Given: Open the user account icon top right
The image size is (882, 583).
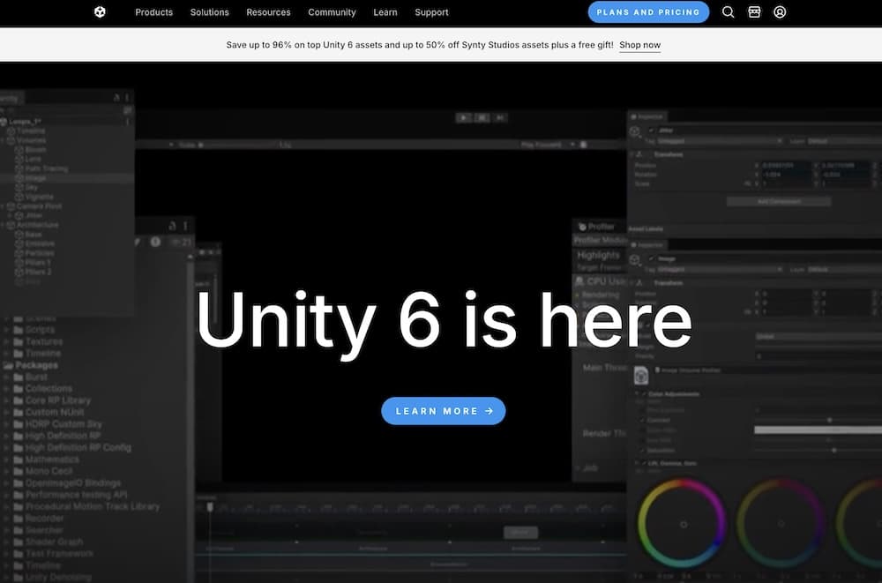Looking at the screenshot, I should [x=779, y=12].
